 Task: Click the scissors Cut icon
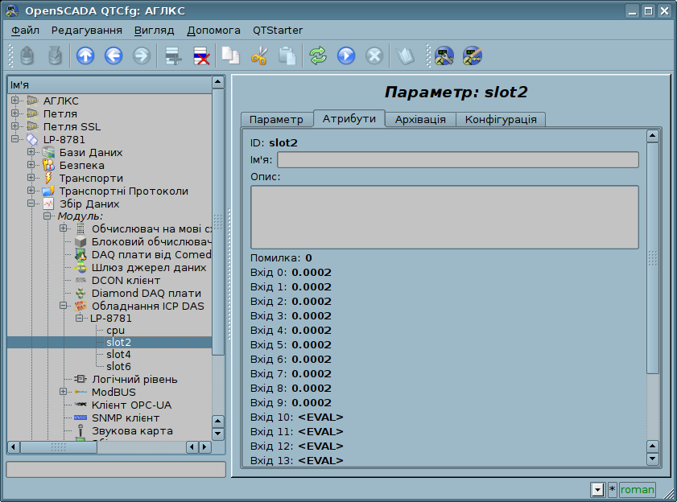[x=258, y=56]
